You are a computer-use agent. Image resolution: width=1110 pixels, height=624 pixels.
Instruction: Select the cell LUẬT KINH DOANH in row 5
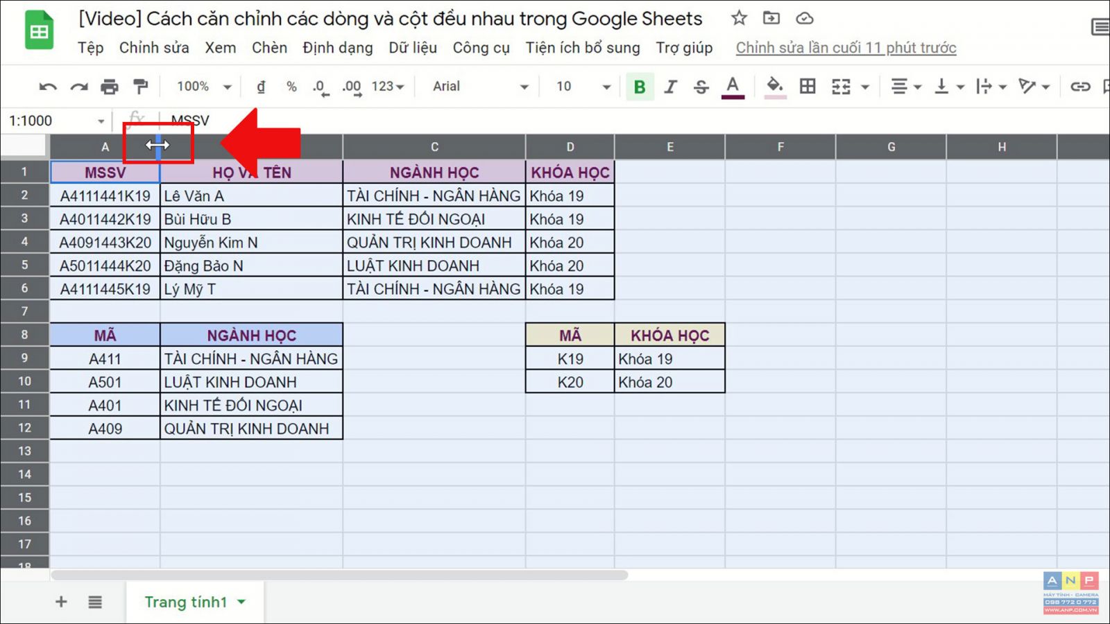(434, 266)
